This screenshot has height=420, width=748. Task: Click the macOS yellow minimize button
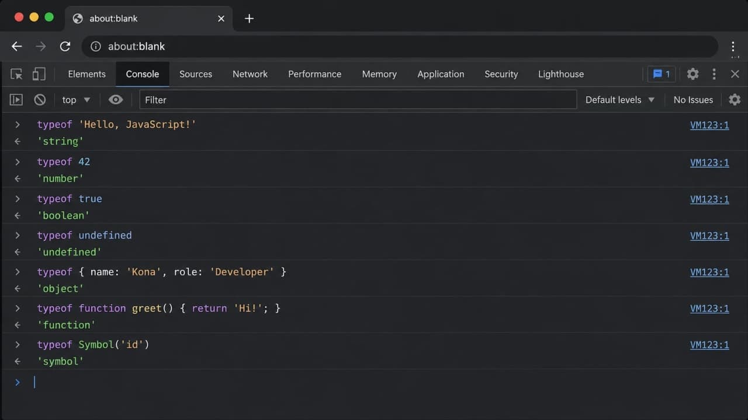click(34, 17)
